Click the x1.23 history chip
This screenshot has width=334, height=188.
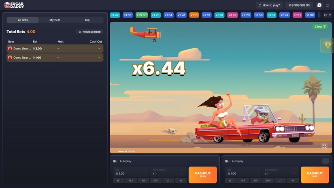point(156,15)
